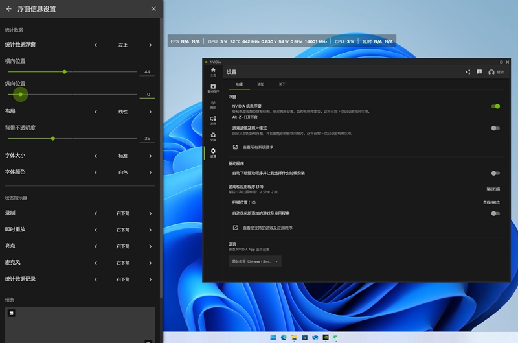Open the 主页 home icon in sidebar
The height and width of the screenshot is (343, 518).
(x=213, y=71)
